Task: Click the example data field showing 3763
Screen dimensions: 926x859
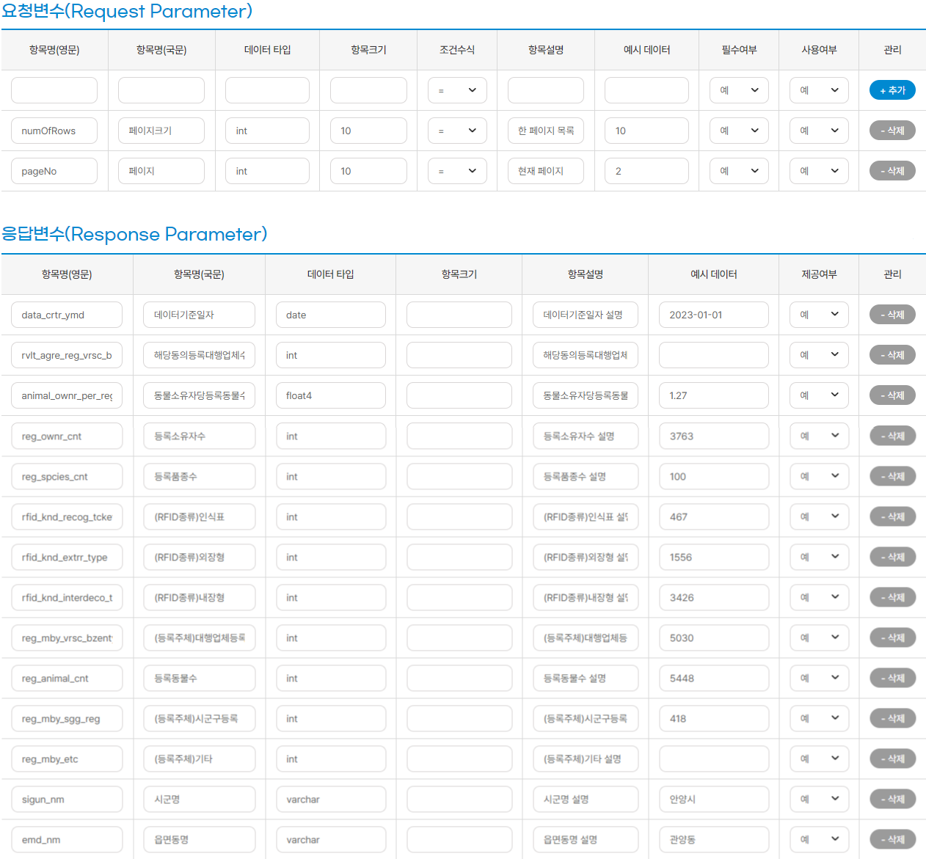Action: point(714,436)
